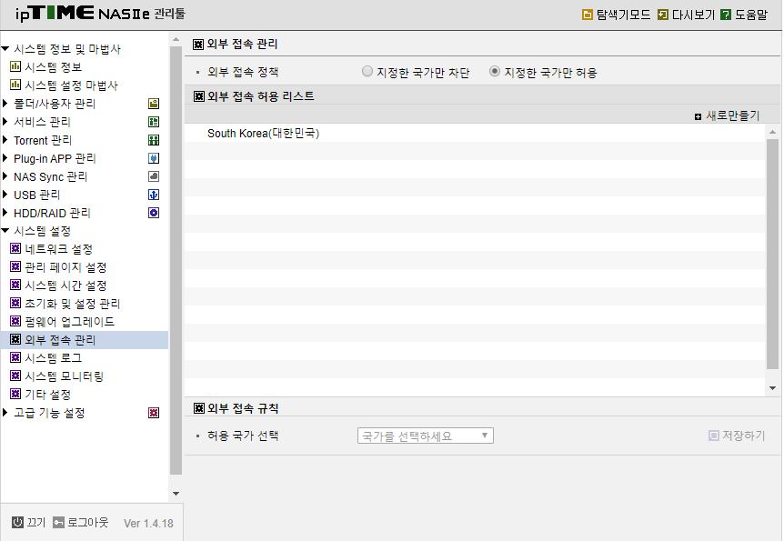Click the 시스템 로그 gear icon
784x541 pixels.
tap(15, 357)
